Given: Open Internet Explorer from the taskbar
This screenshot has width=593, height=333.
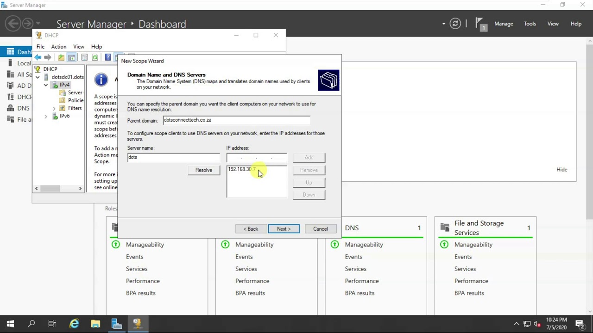Looking at the screenshot, I should coord(74,324).
